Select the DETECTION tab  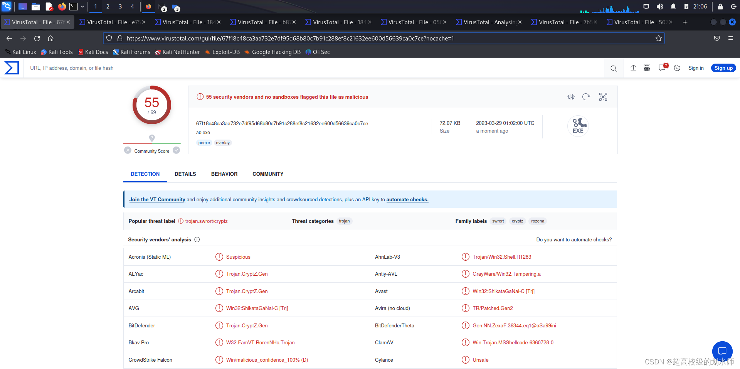tap(145, 174)
